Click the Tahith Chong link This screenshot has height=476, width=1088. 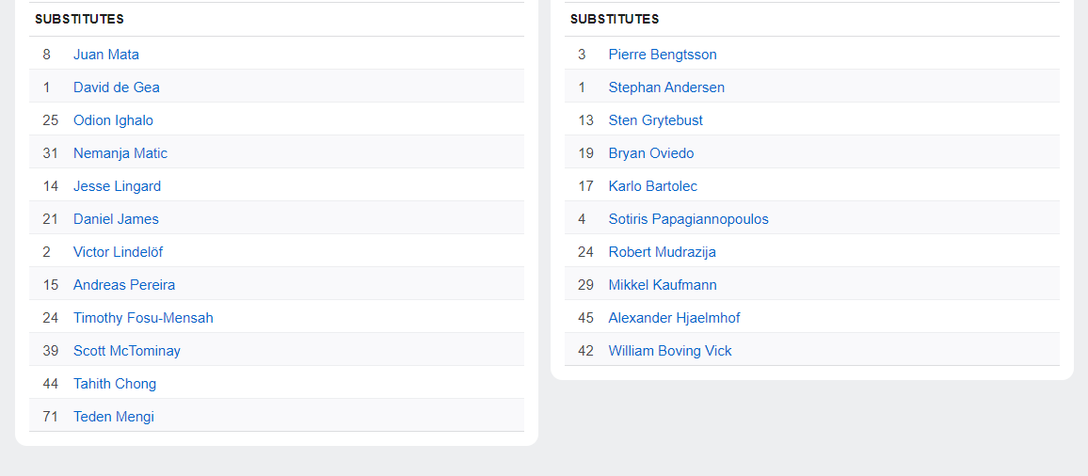[x=115, y=384]
